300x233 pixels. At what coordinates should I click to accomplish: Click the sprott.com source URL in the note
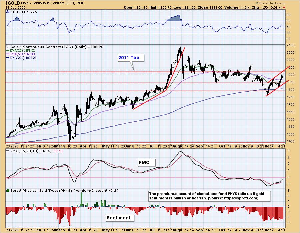(x=241, y=198)
